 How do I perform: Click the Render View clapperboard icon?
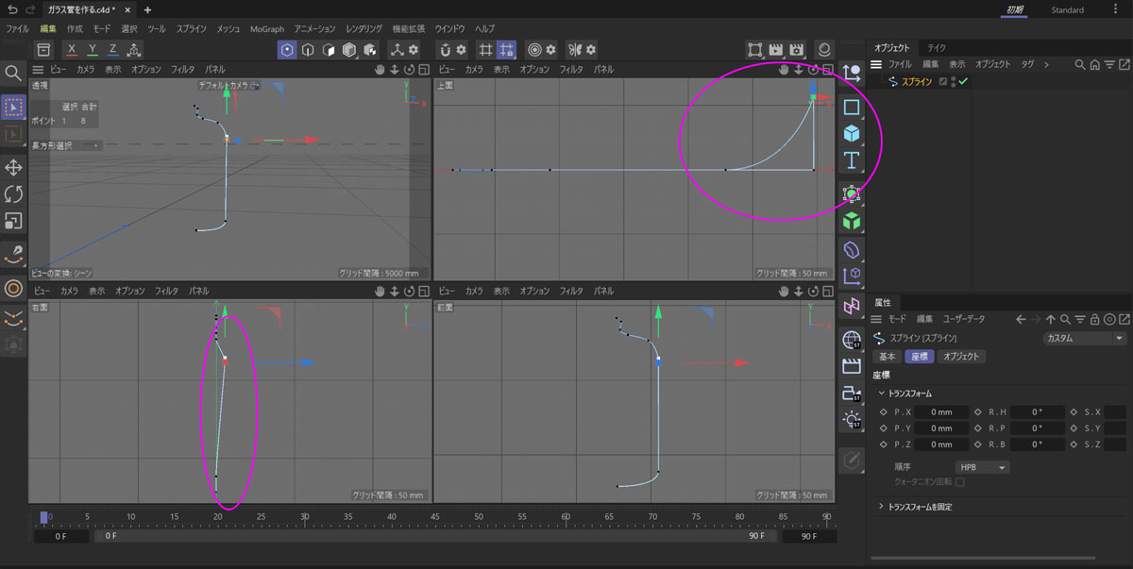pyautogui.click(x=777, y=49)
